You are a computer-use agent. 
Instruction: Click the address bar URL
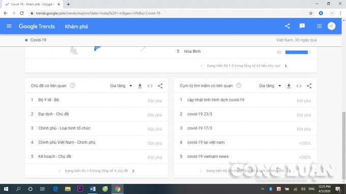click(98, 13)
